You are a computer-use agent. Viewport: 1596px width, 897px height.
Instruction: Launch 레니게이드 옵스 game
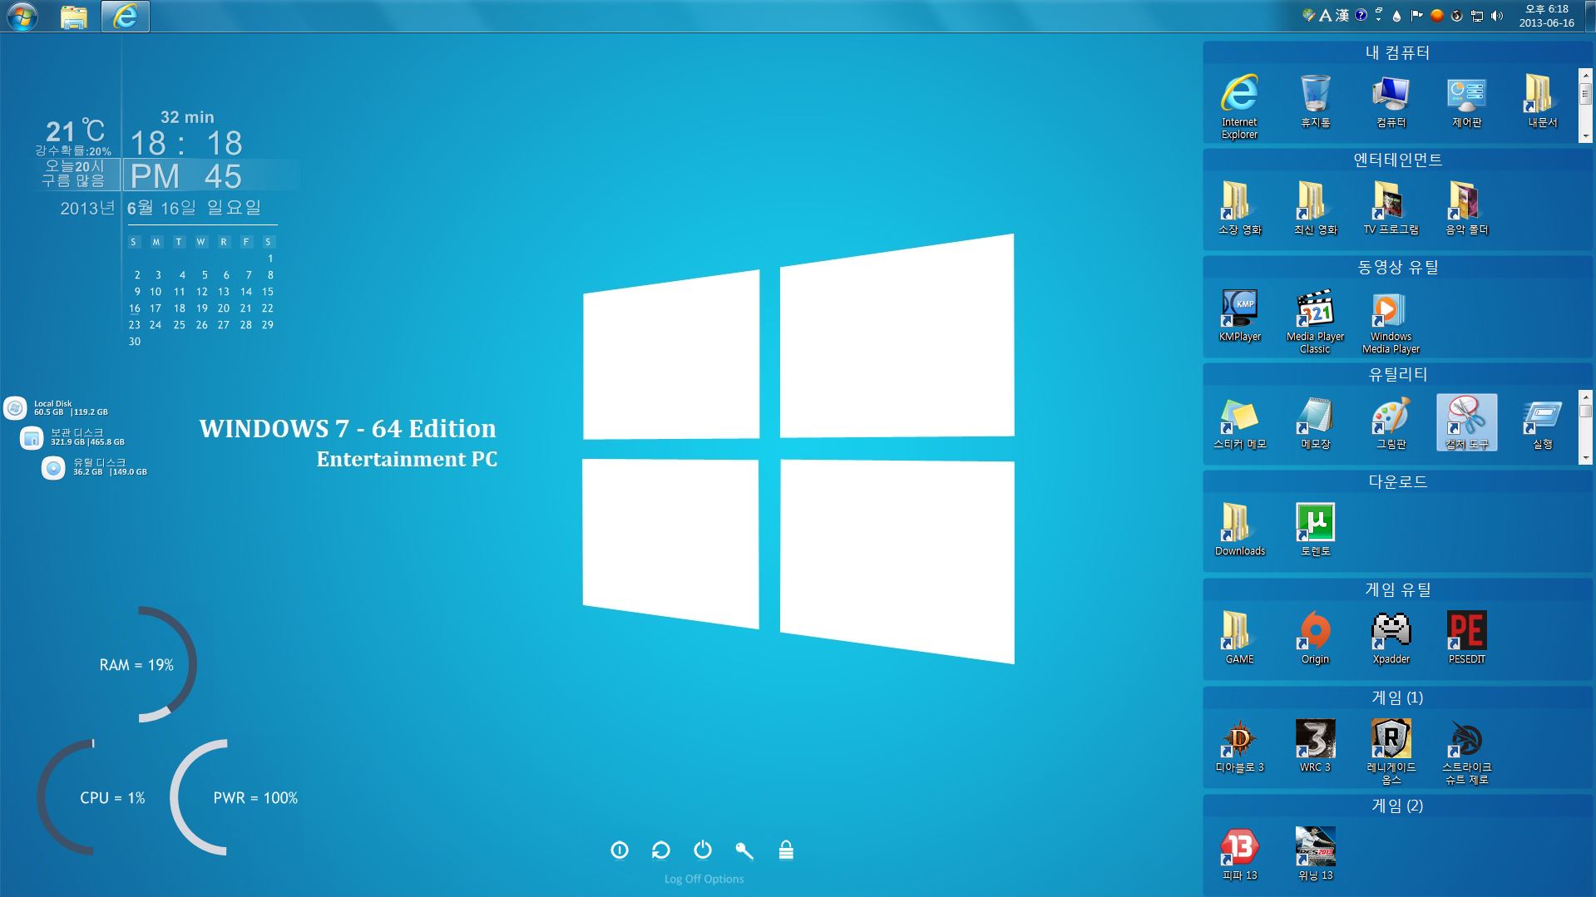(x=1391, y=752)
